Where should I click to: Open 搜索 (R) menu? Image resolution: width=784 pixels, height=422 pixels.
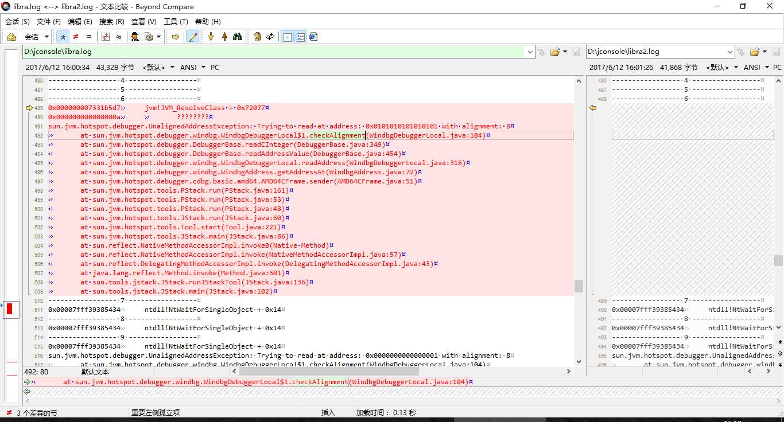click(x=111, y=21)
